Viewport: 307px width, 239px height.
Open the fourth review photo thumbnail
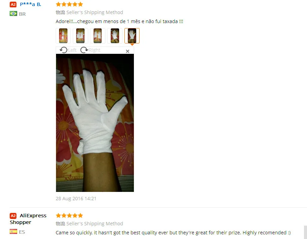pos(115,36)
